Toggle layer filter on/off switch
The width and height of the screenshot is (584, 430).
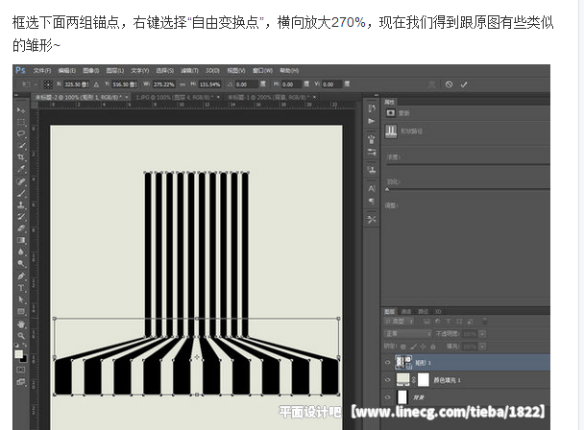tap(484, 321)
